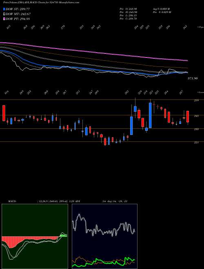Click the Pre O: 248.90 value
Viewport: 204px width, 269px height.
click(128, 9)
